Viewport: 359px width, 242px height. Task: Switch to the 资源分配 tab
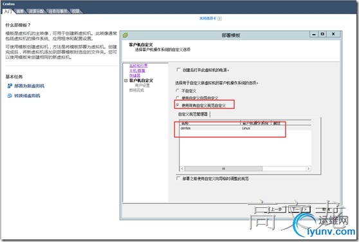36,11
